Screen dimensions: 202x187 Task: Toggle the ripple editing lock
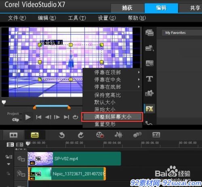[x=9, y=157]
